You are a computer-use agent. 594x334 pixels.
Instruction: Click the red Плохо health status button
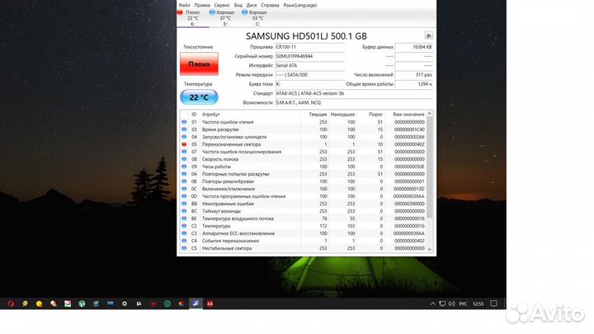click(199, 64)
